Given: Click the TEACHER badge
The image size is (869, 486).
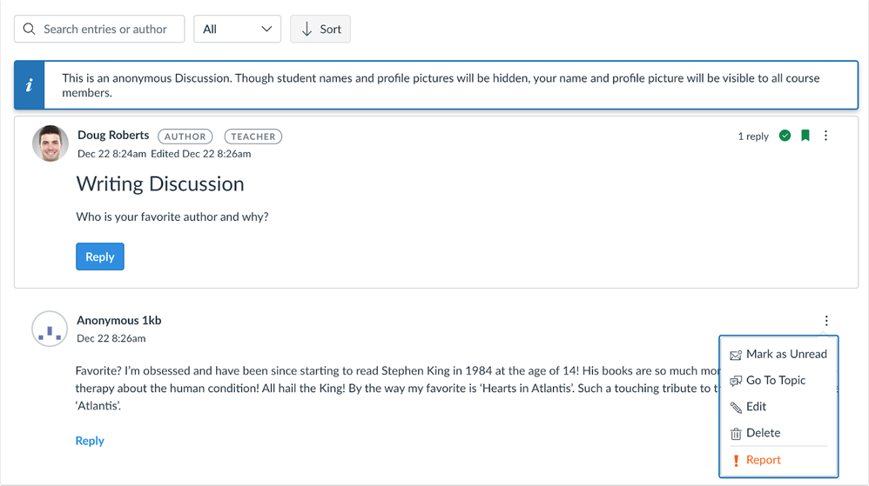Looking at the screenshot, I should (x=253, y=136).
